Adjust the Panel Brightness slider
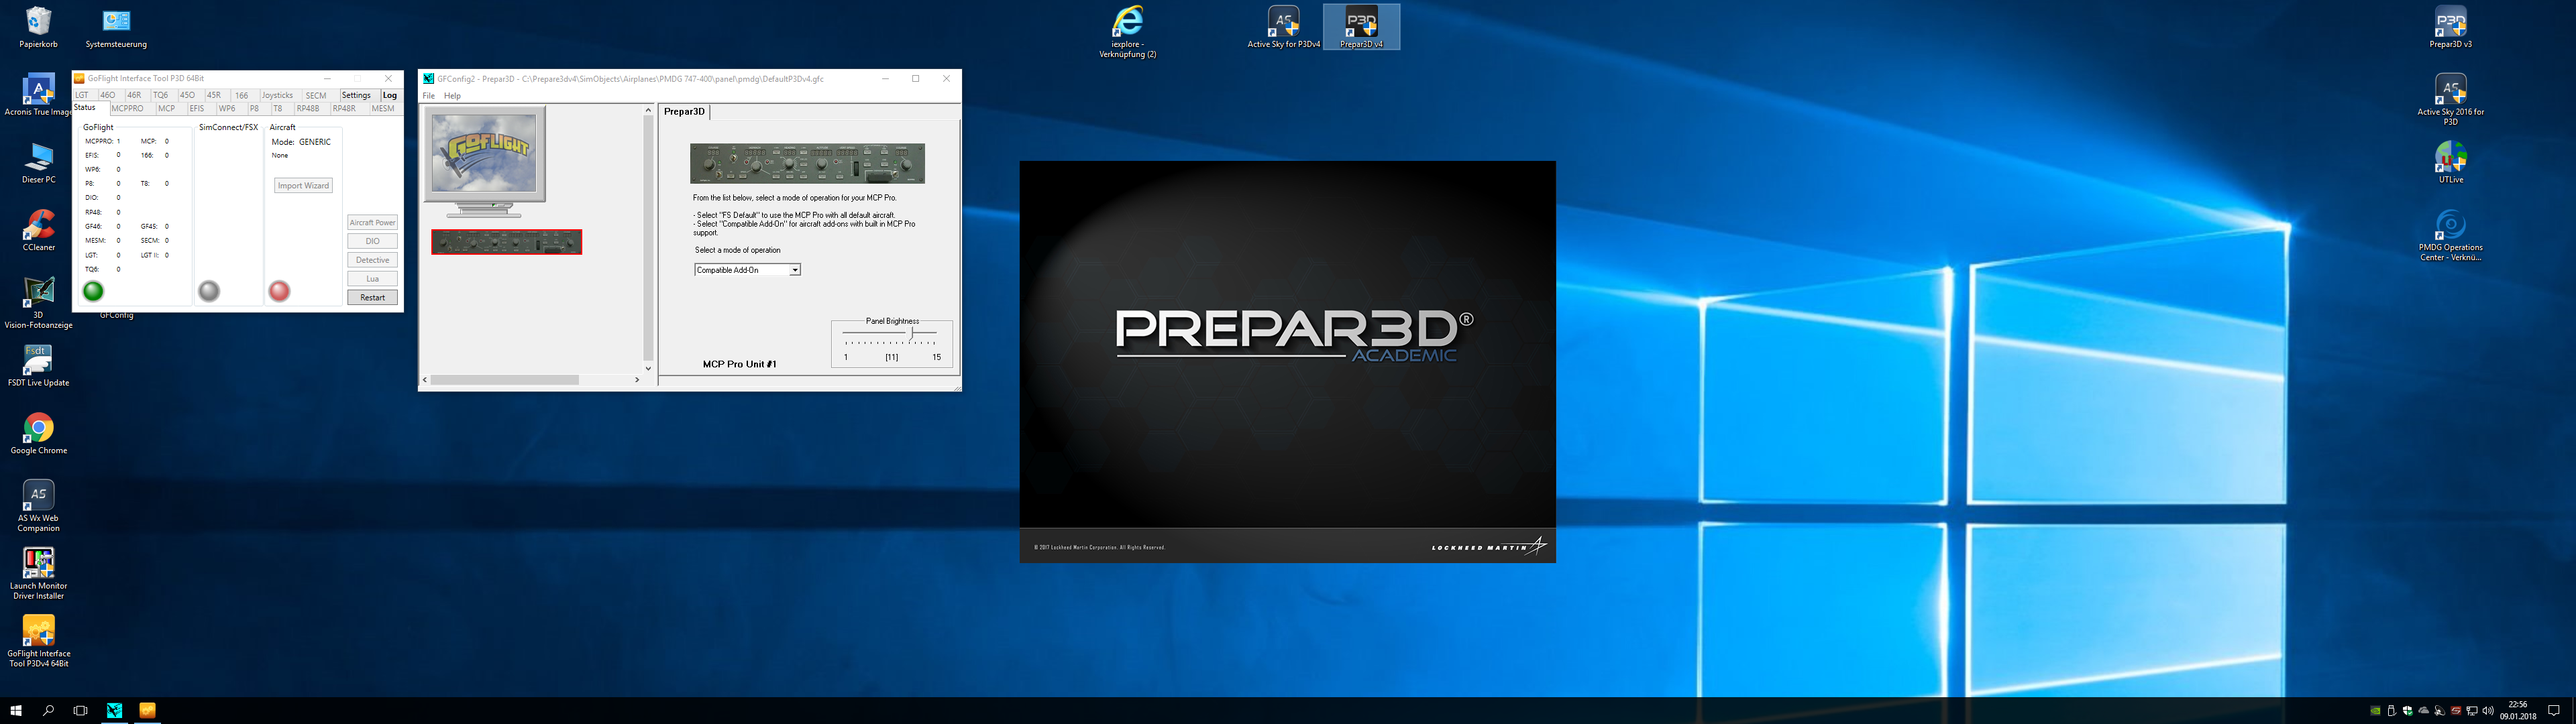 pyautogui.click(x=911, y=332)
